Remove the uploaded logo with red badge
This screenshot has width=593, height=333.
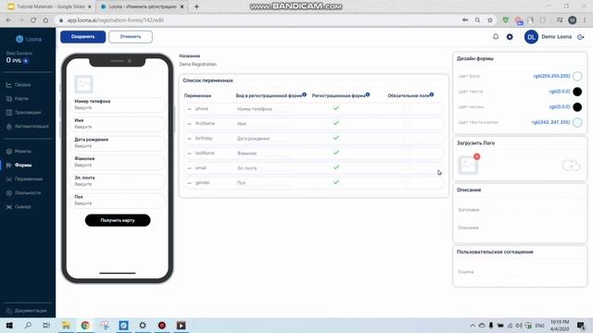tap(476, 156)
